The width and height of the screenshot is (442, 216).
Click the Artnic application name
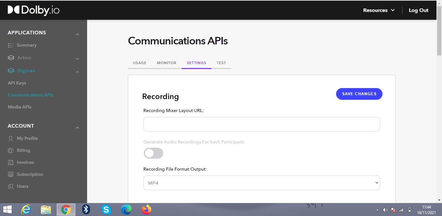(25, 58)
